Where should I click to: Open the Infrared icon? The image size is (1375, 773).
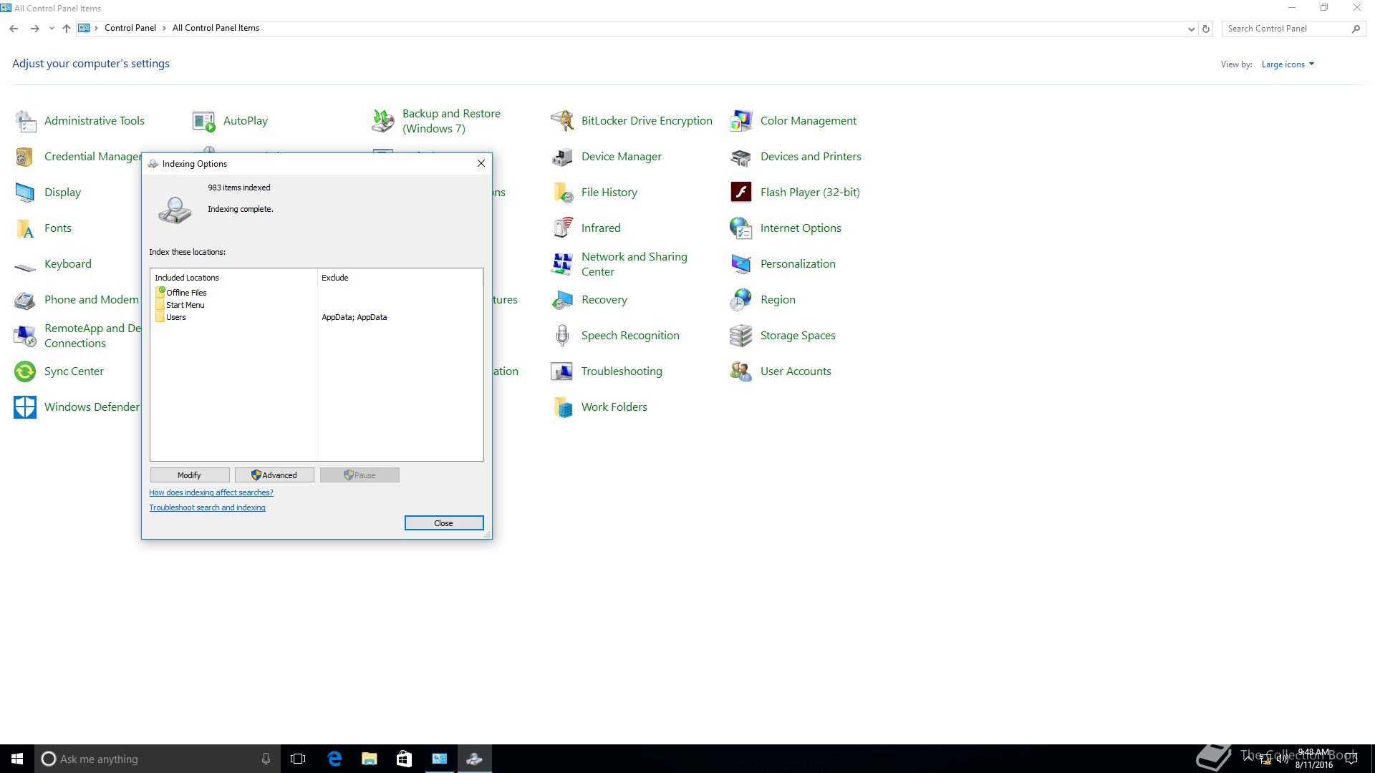click(562, 228)
